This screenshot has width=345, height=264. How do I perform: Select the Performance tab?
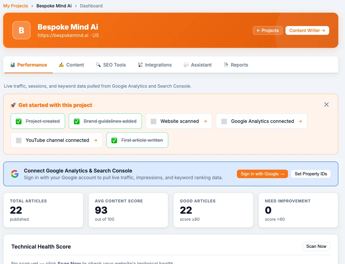coord(29,65)
